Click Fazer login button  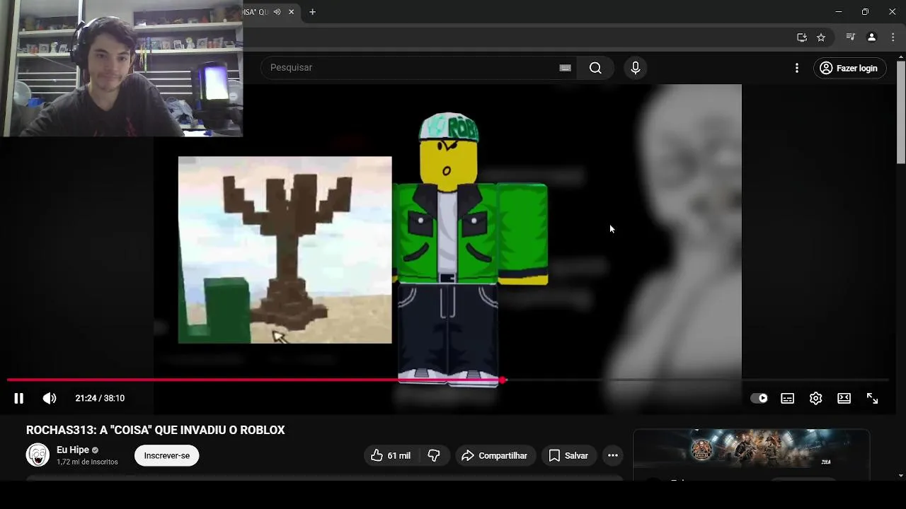849,68
